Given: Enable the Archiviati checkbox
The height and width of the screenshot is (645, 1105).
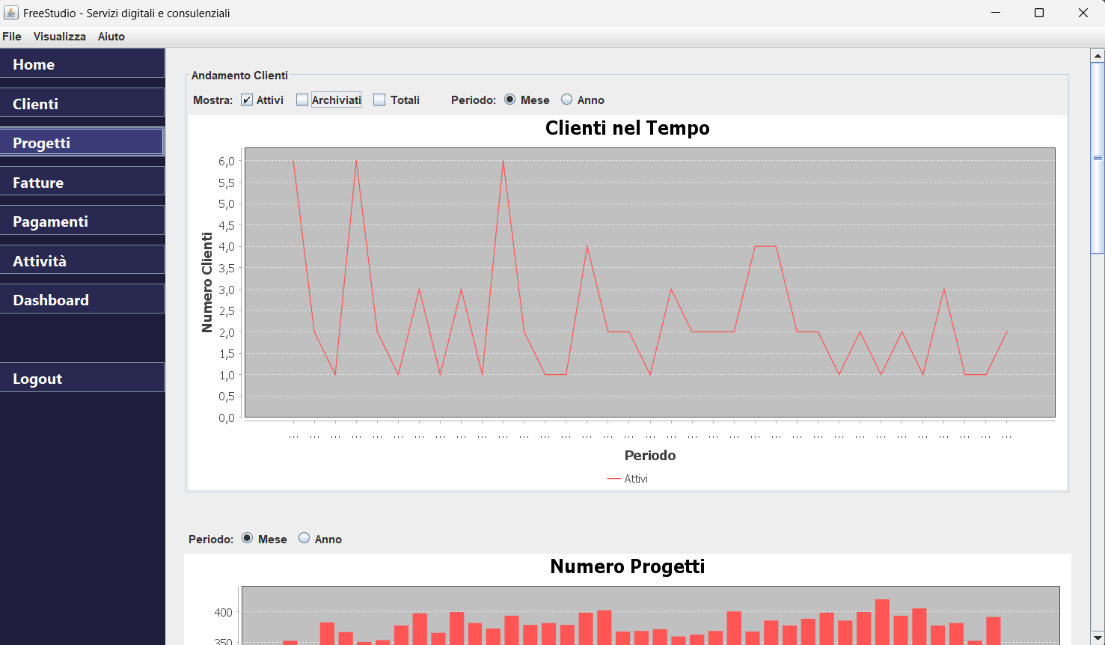Looking at the screenshot, I should [302, 100].
